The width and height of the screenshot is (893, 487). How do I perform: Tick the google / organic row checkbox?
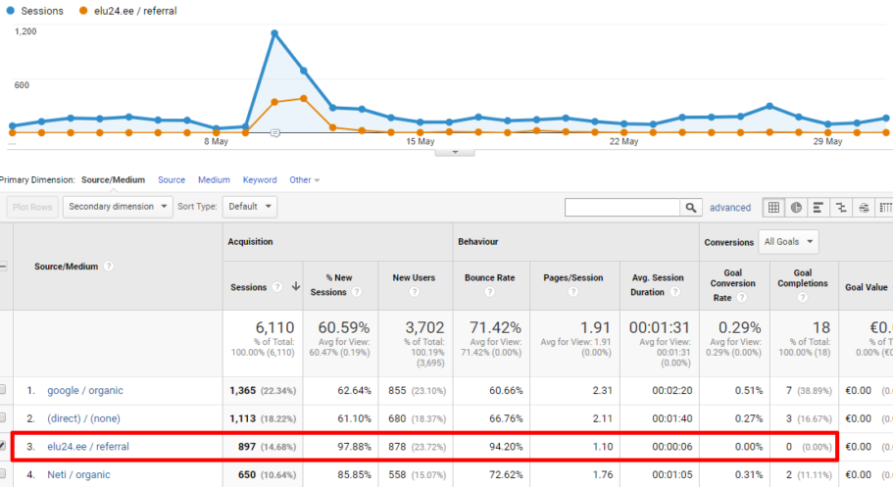tap(2, 390)
